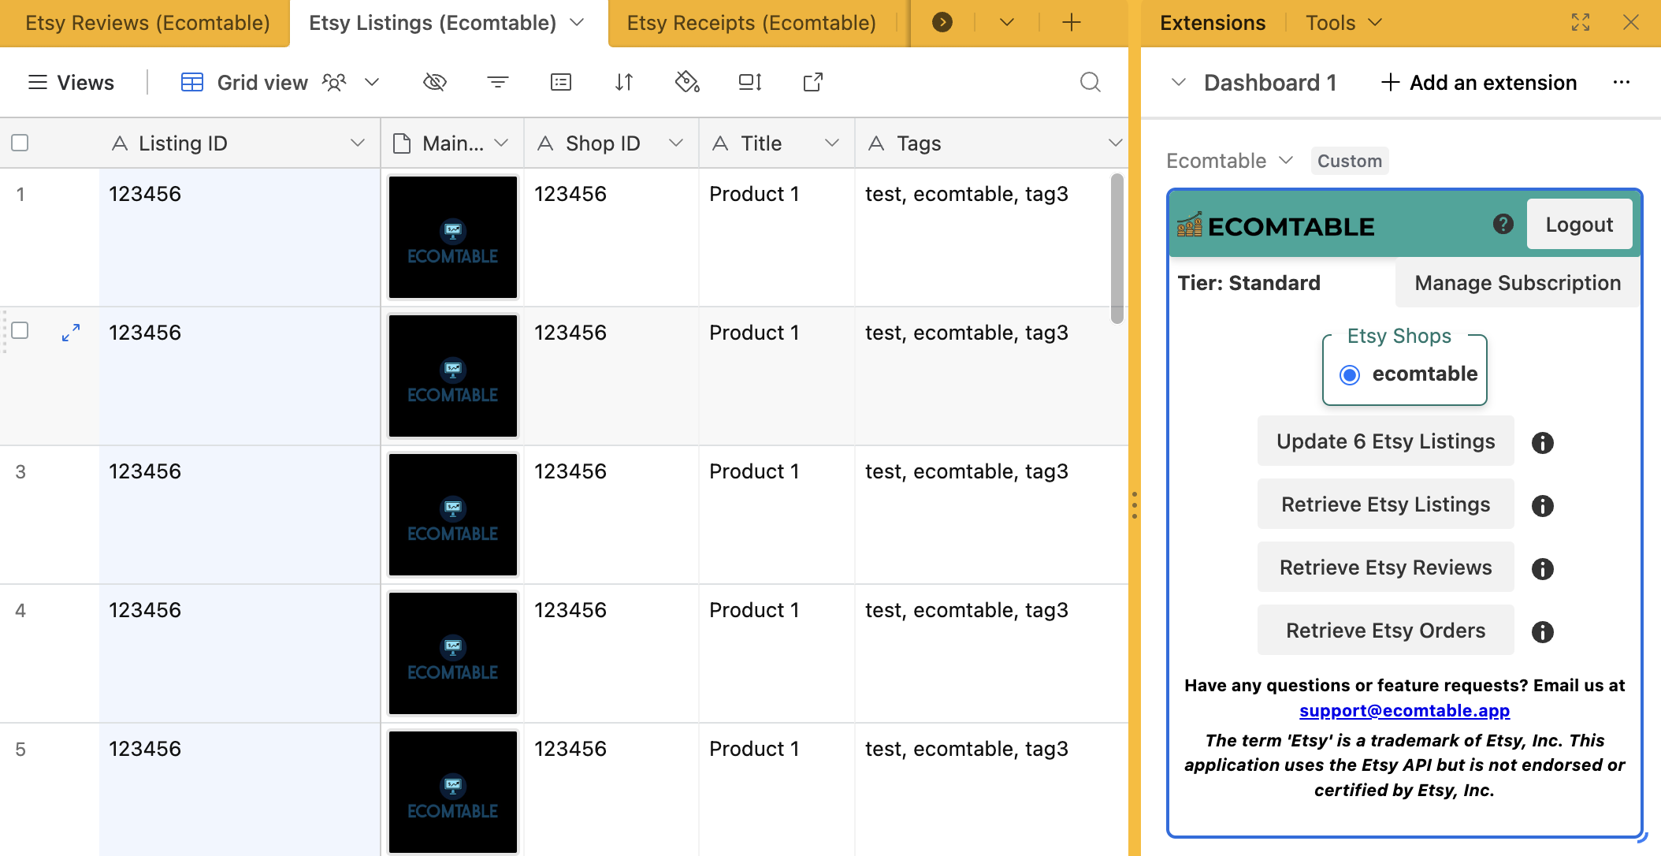Open support@ecomtable.app email link
This screenshot has width=1661, height=856.
1404,710
